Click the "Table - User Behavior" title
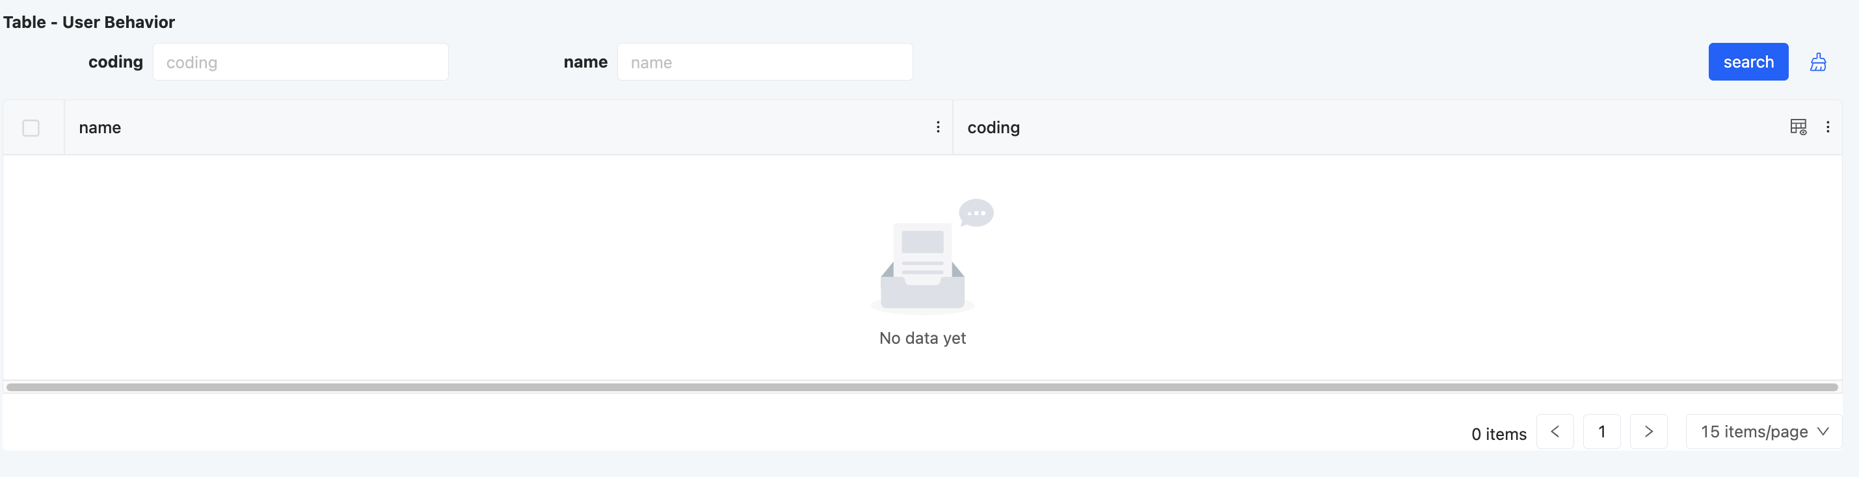The width and height of the screenshot is (1859, 477). coord(88,22)
